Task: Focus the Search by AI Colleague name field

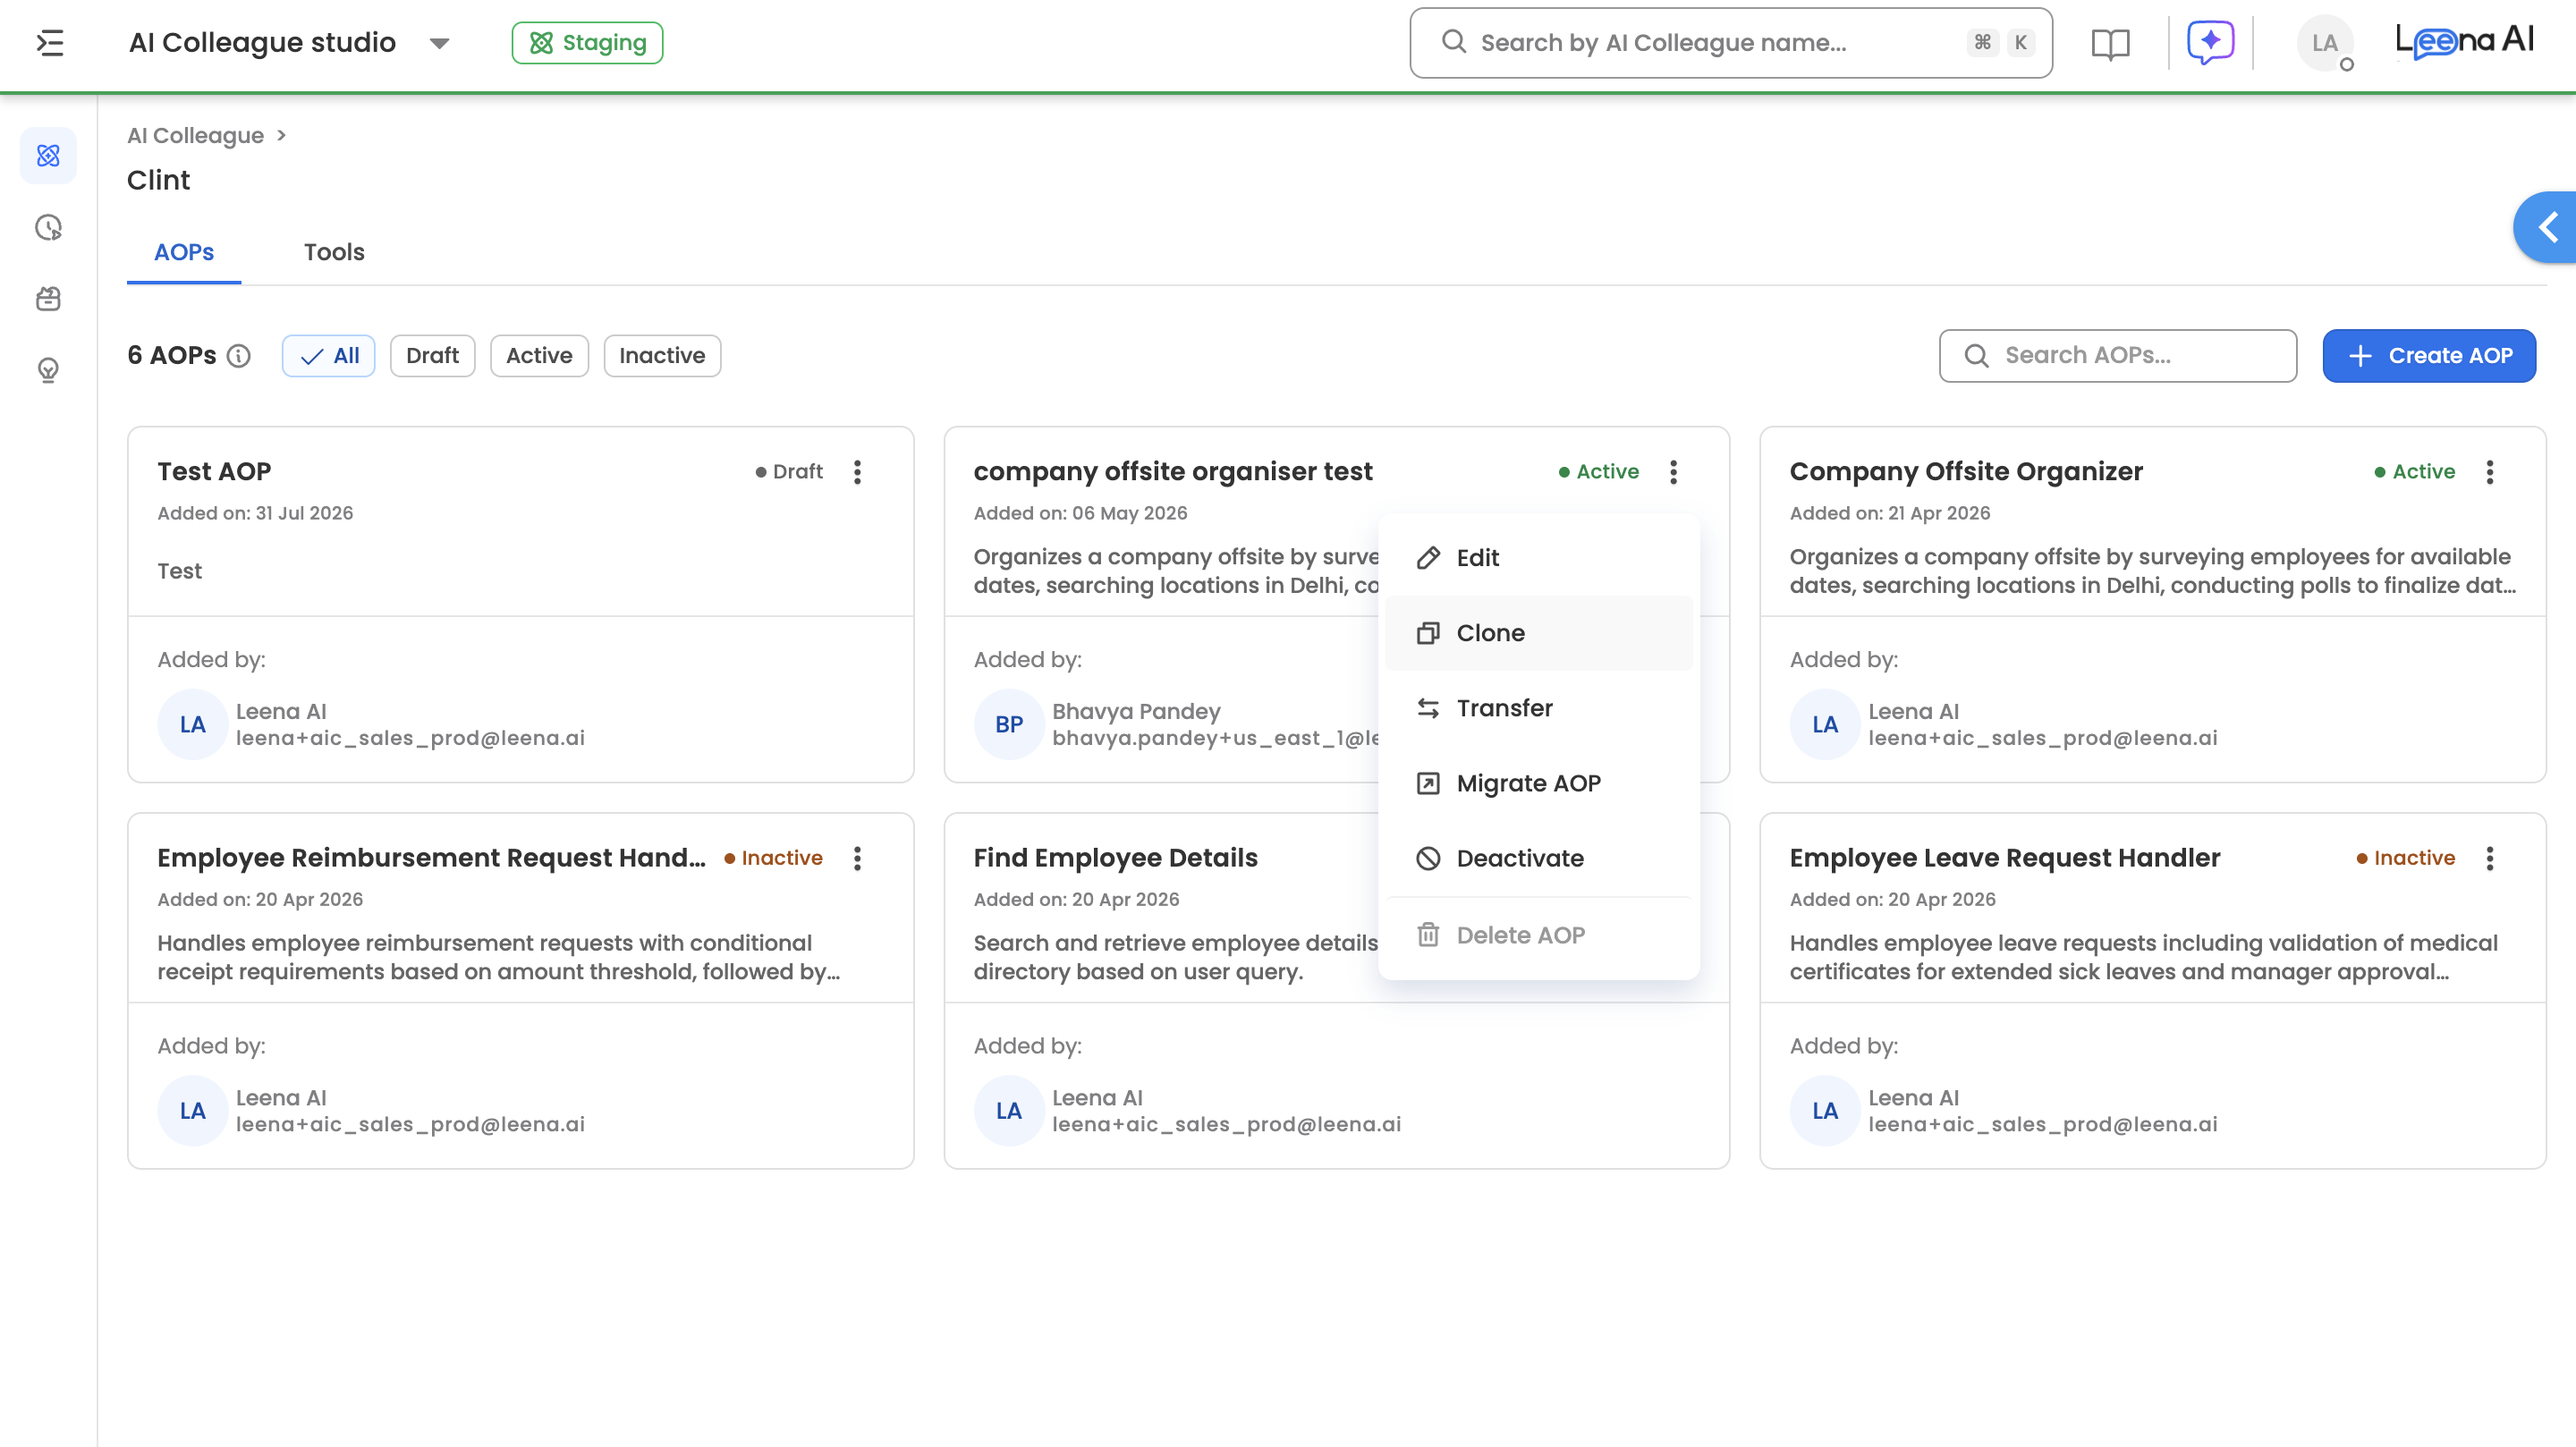Action: click(1730, 43)
